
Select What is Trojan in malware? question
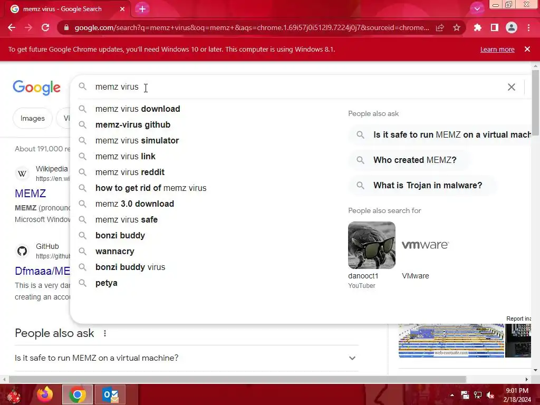click(x=422, y=185)
